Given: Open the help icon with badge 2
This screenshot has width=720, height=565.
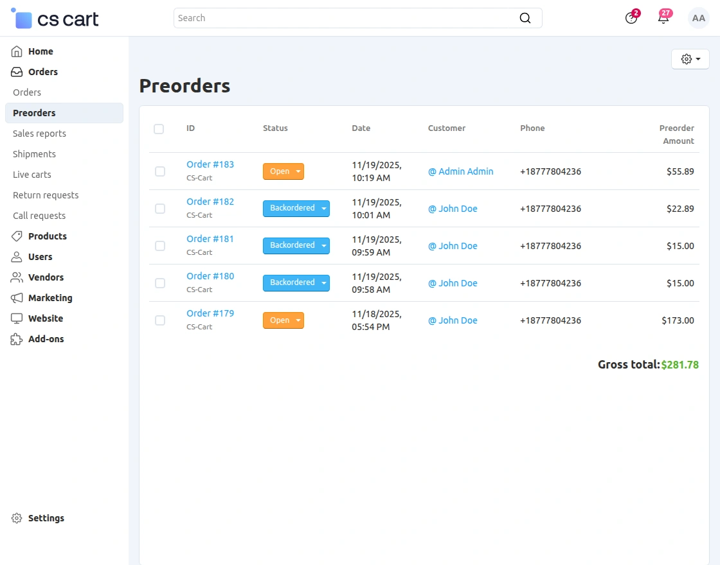Looking at the screenshot, I should coord(631,18).
